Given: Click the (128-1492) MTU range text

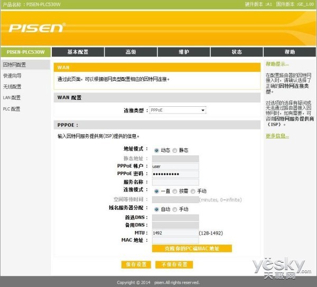Looking at the screenshot, I should tap(211, 233).
